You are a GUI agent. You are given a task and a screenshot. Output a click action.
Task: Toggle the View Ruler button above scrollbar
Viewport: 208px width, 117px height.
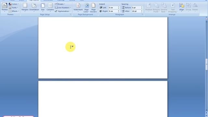click(207, 19)
